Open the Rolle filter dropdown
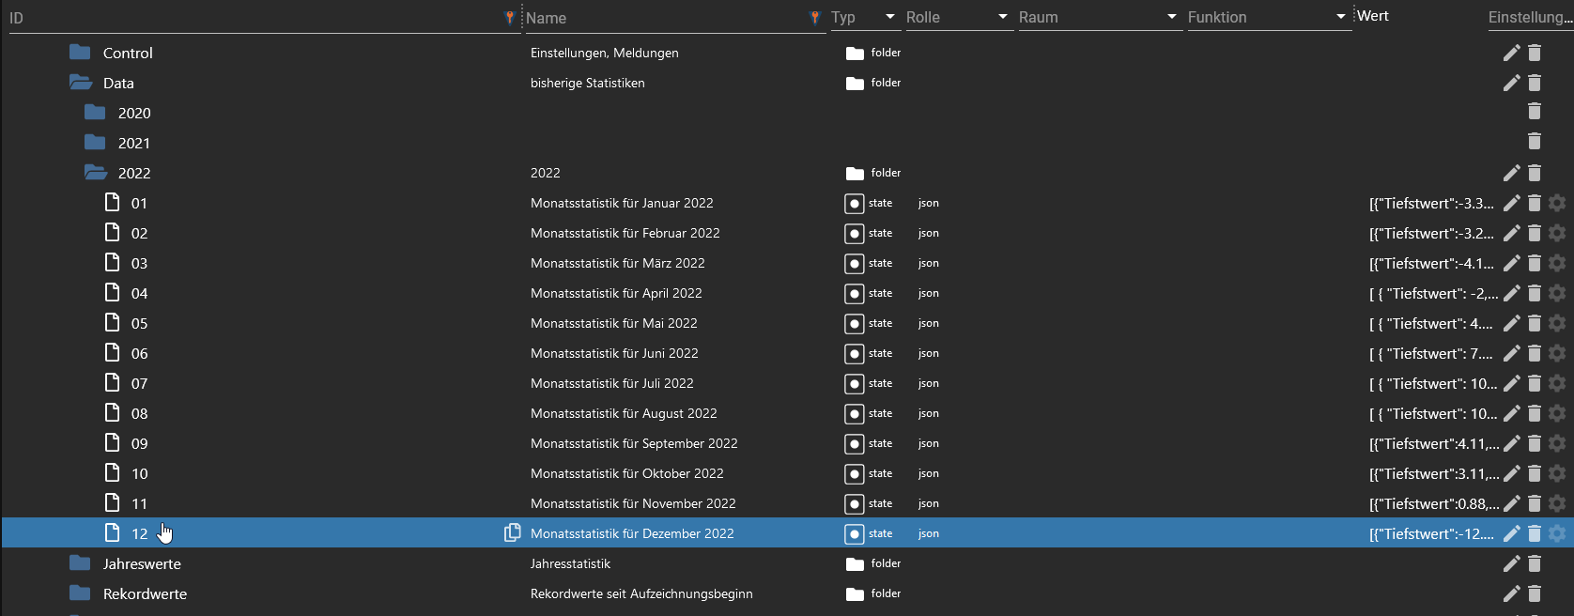Screen dimensions: 1574x616 (1002, 17)
